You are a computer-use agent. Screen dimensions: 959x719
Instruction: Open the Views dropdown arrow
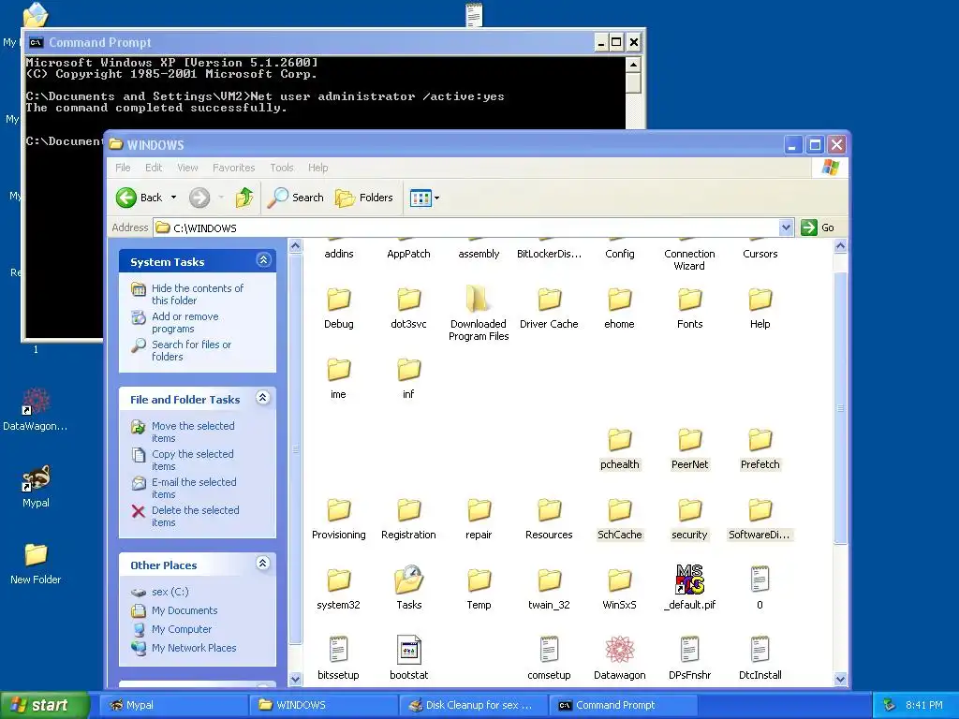pos(436,198)
